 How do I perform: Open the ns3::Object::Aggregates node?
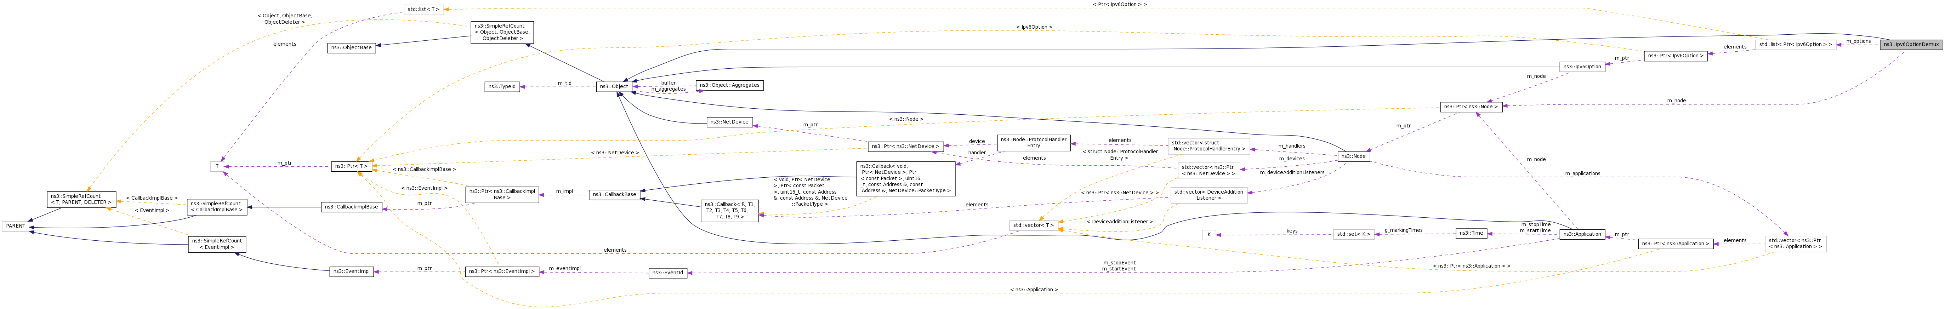point(729,85)
